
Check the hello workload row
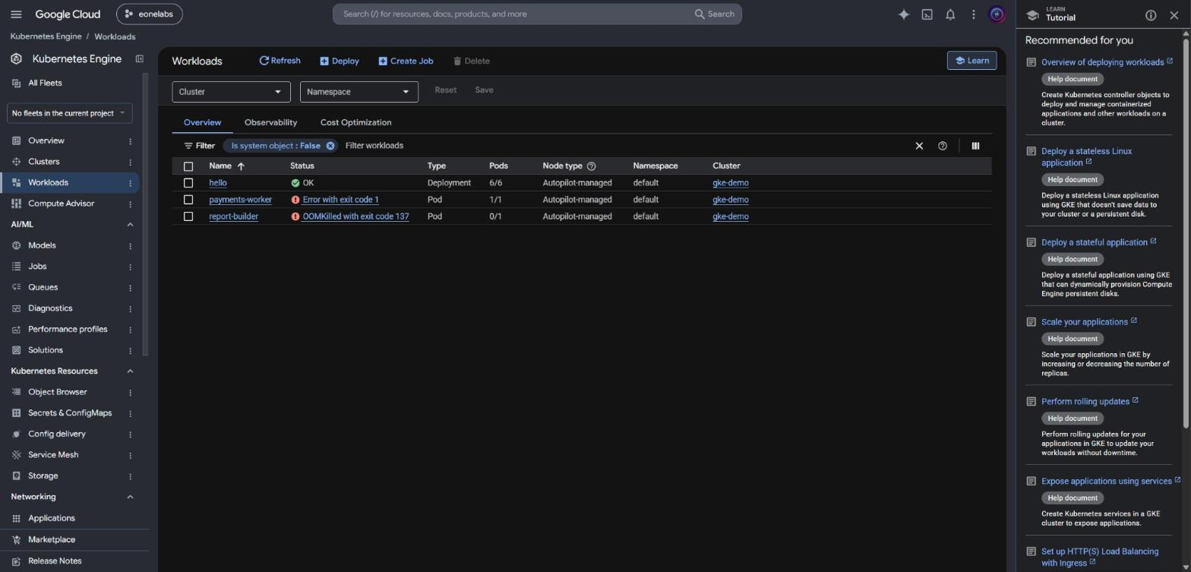tap(188, 183)
